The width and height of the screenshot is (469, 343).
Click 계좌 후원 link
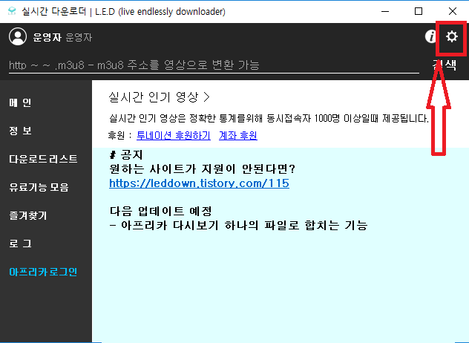(238, 136)
